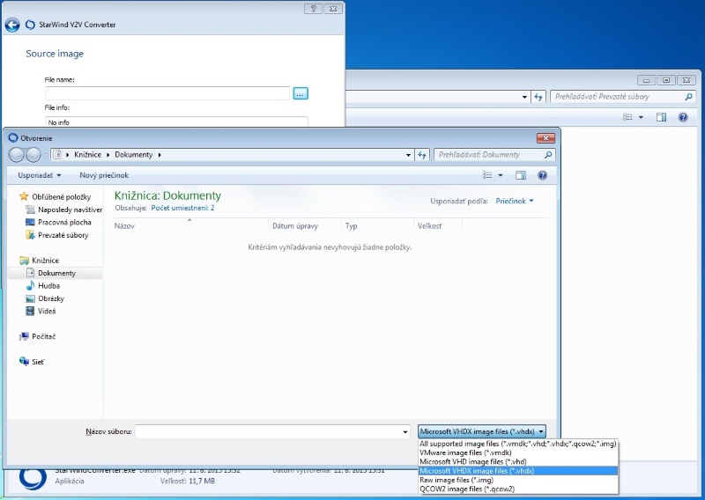The height and width of the screenshot is (500, 705).
Task: Click the Nový priečinok button
Action: coord(104,175)
